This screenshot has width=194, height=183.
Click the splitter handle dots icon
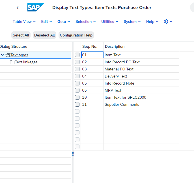73,154
